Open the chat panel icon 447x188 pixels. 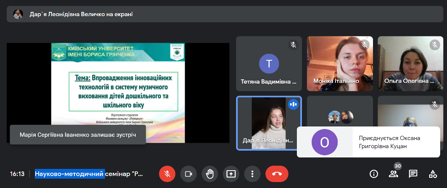pyautogui.click(x=413, y=174)
